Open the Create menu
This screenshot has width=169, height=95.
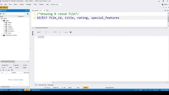click(22, 4)
